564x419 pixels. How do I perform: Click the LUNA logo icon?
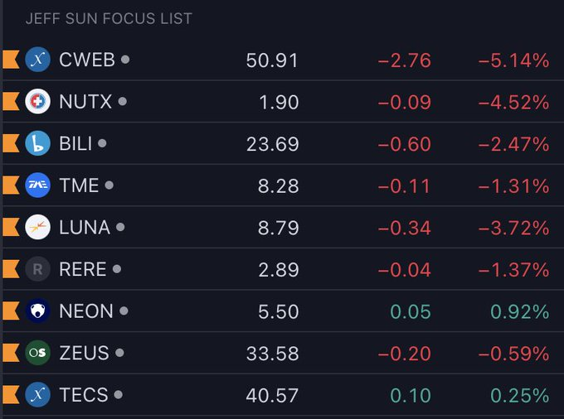38,227
